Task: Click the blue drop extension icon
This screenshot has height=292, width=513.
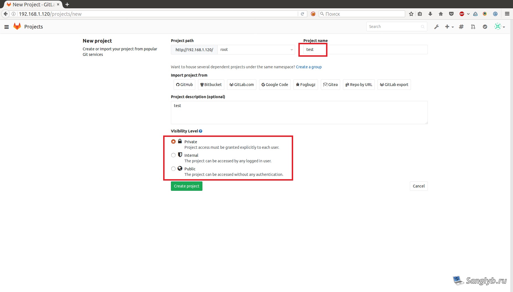Action: [x=475, y=14]
